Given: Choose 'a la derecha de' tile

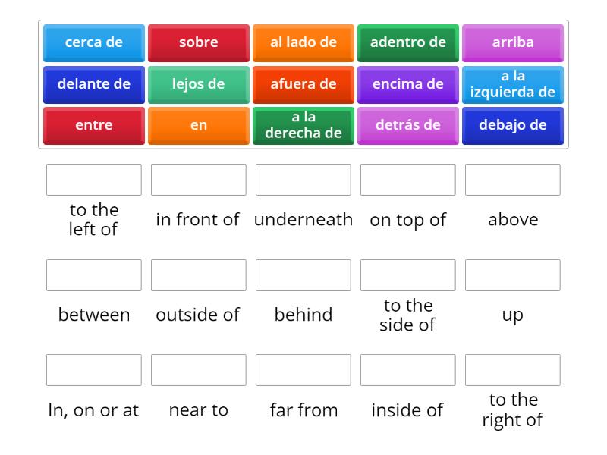Looking at the screenshot, I should click(x=303, y=125).
